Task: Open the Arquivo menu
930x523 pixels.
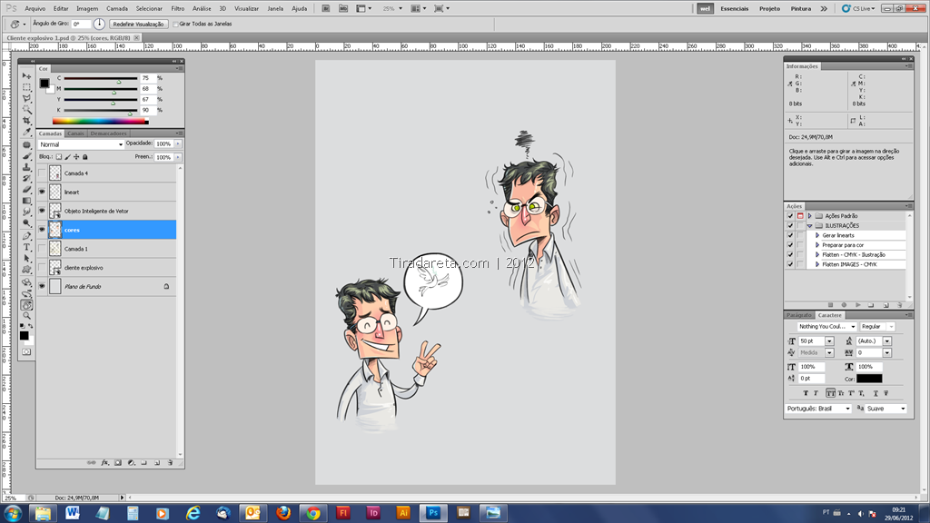Action: 35,8
